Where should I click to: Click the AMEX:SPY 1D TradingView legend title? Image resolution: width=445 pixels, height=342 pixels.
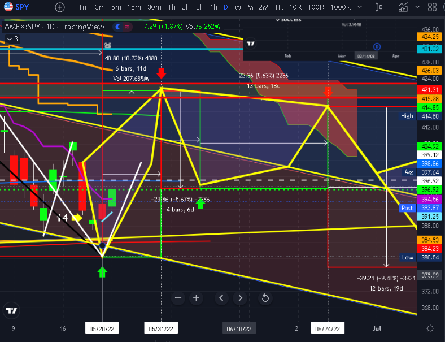coord(54,27)
